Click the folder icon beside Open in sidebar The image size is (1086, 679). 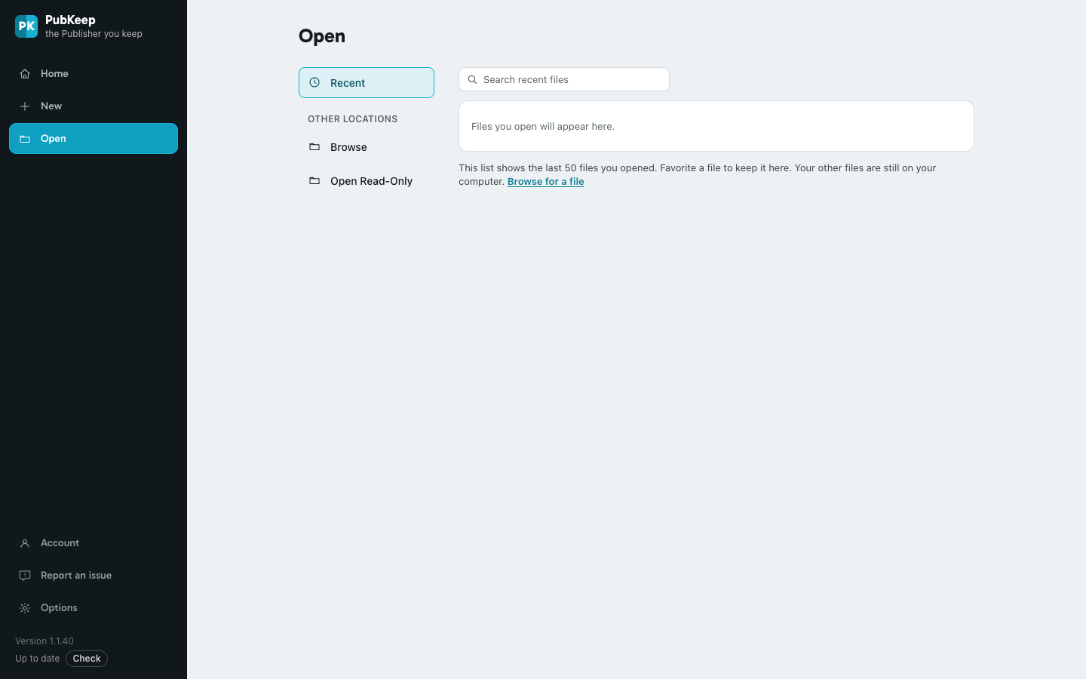25,139
